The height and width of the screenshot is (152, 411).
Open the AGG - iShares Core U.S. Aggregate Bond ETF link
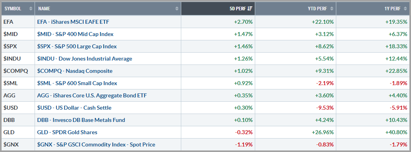coord(92,95)
